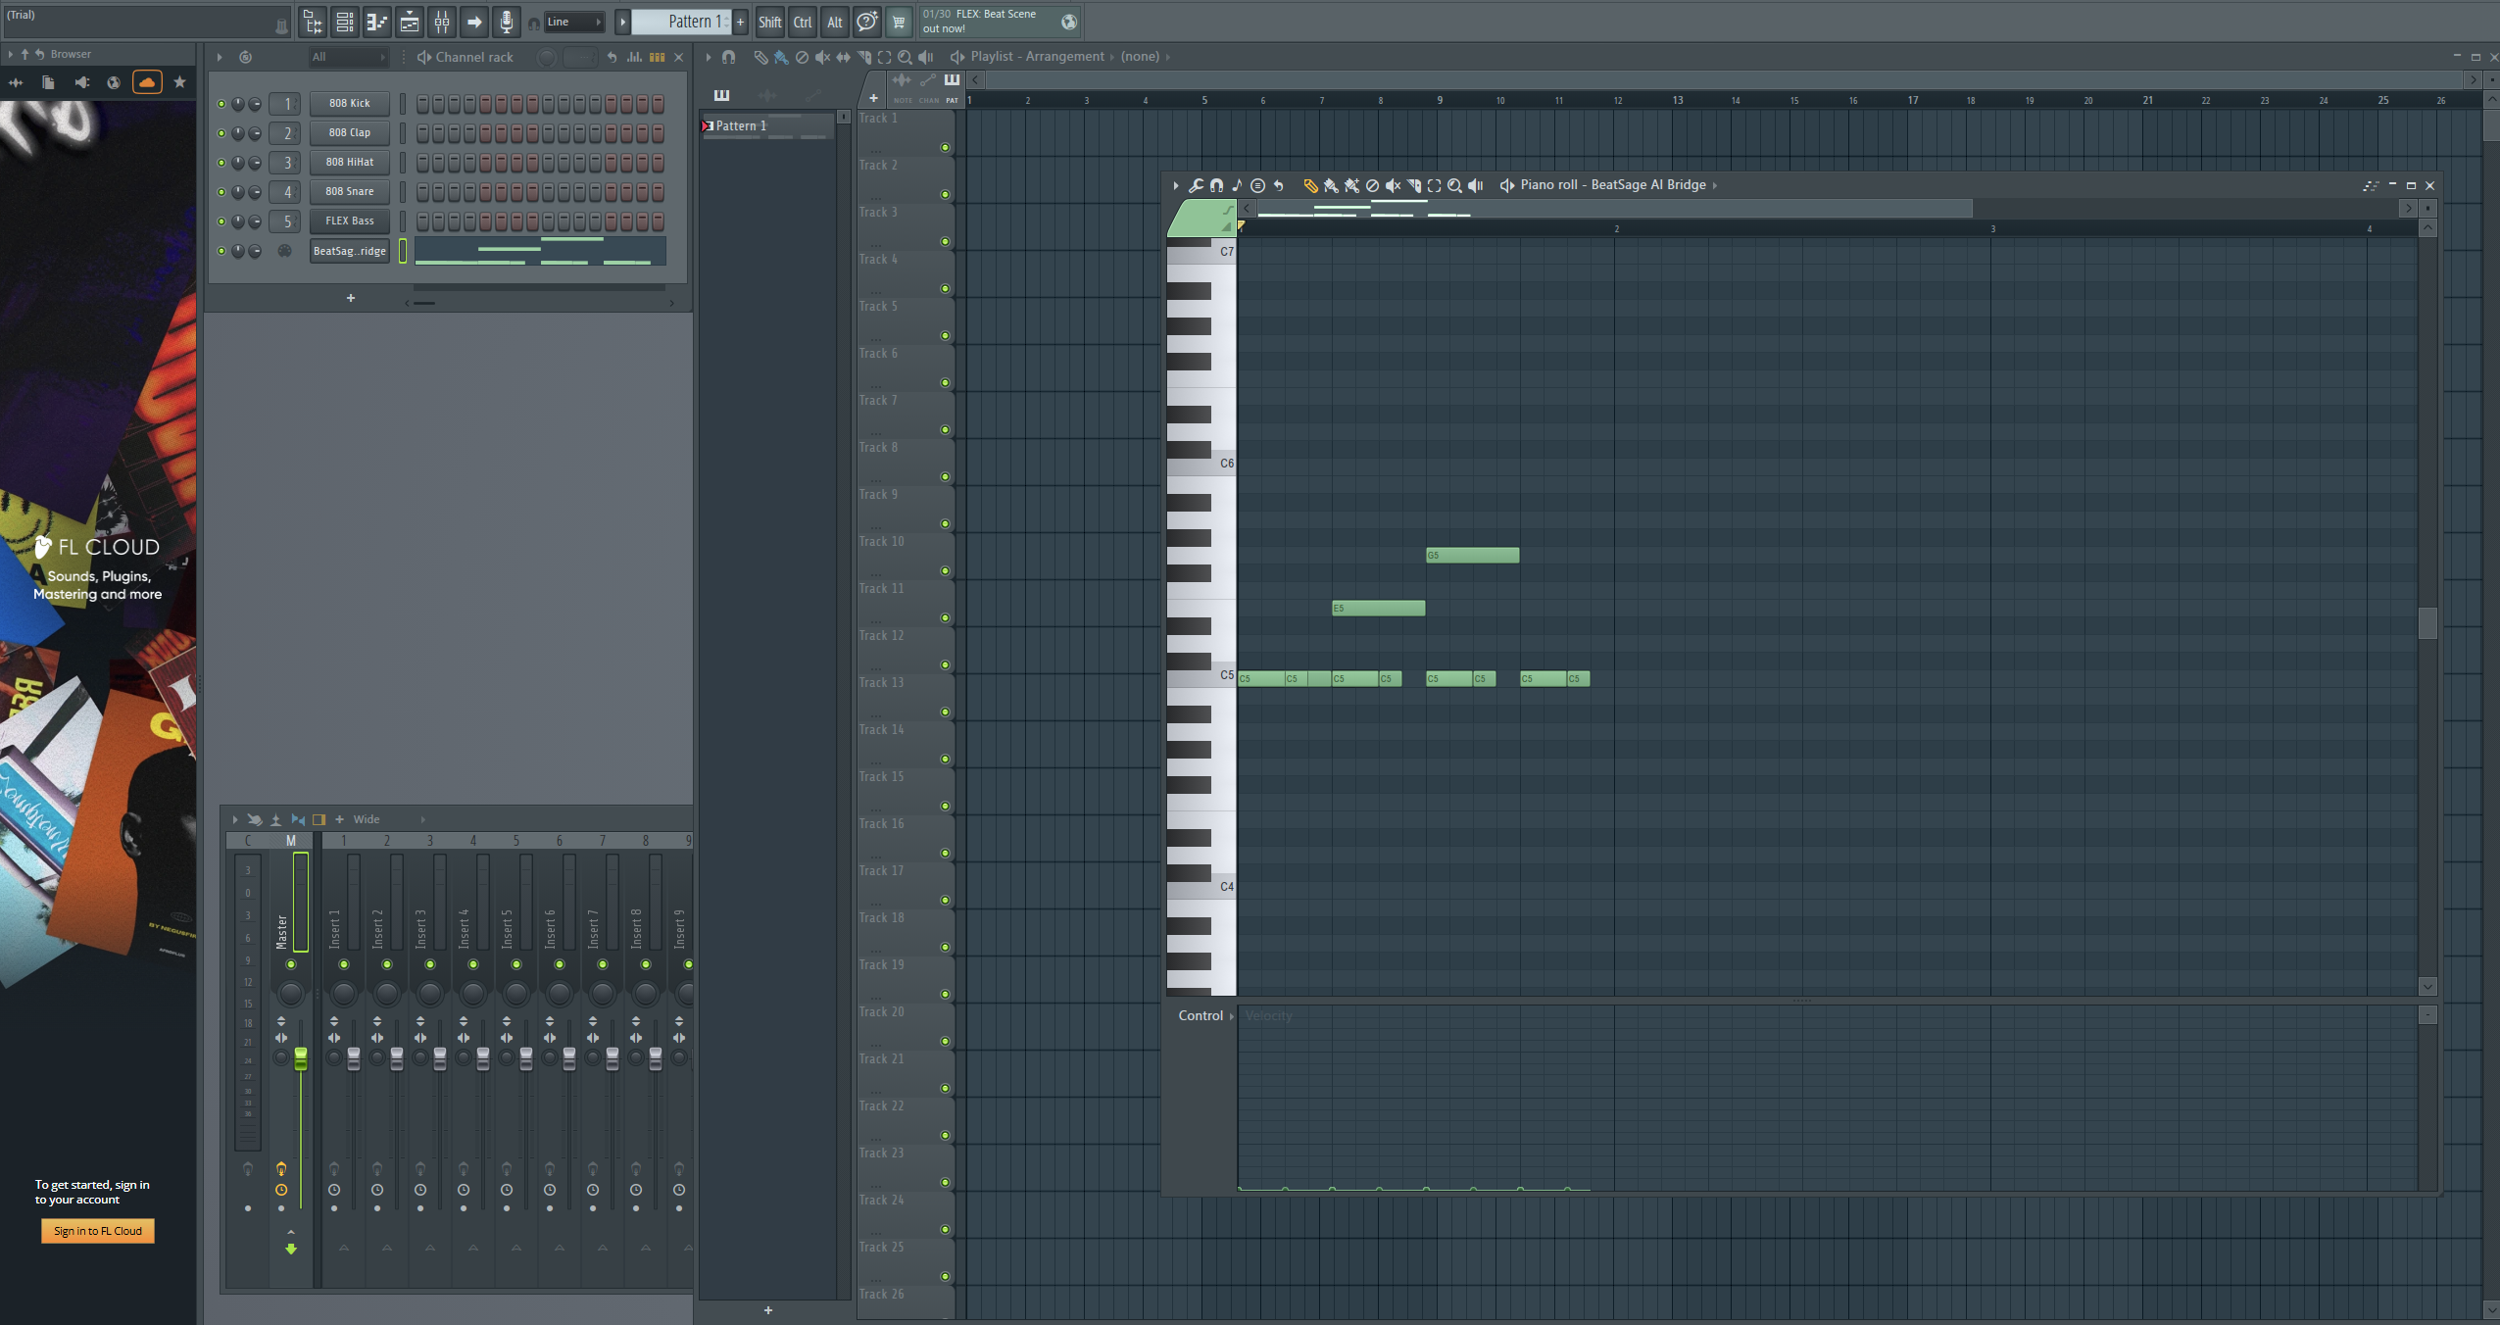2500x1325 pixels.
Task: Adjust the Master volume fader in the mixer
Action: tap(301, 1060)
